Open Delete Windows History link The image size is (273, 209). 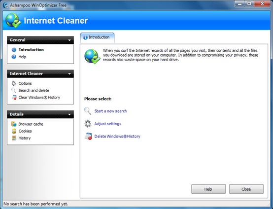(x=117, y=136)
